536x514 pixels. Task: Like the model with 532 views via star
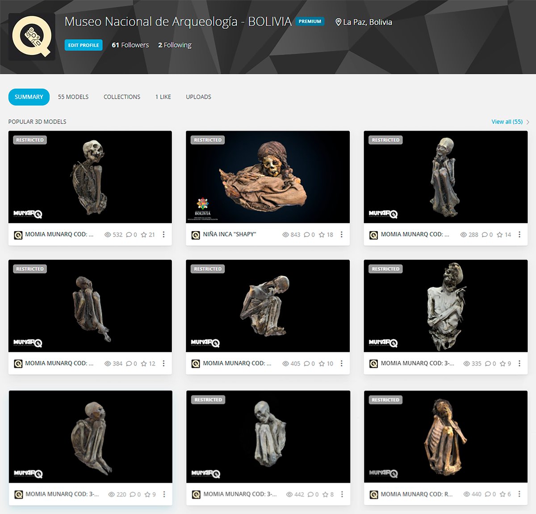pyautogui.click(x=144, y=234)
